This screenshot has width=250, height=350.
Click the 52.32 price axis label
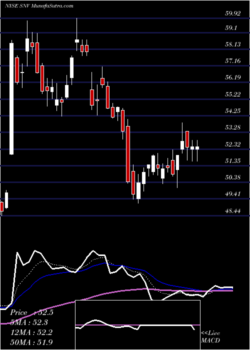coord(232,144)
